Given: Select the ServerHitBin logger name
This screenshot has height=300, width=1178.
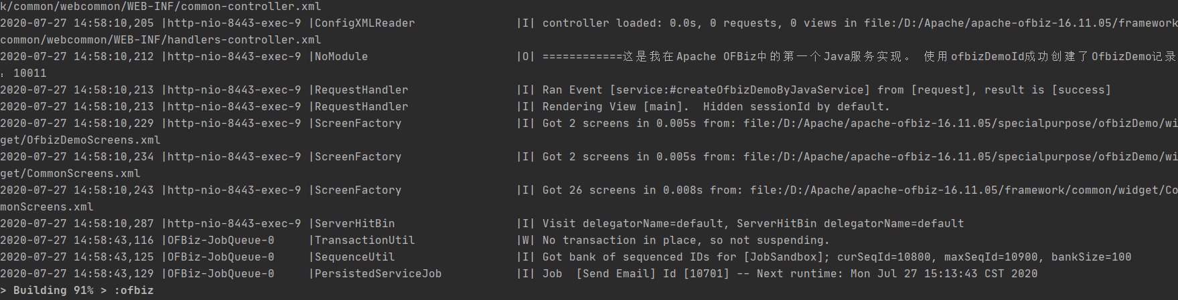Looking at the screenshot, I should pos(355,224).
